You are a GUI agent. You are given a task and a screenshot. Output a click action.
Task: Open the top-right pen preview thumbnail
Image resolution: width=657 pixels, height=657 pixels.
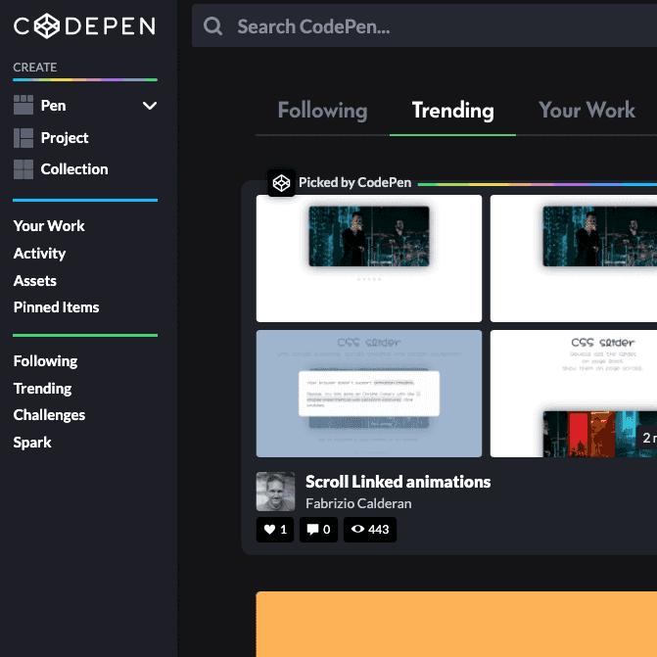(x=574, y=258)
